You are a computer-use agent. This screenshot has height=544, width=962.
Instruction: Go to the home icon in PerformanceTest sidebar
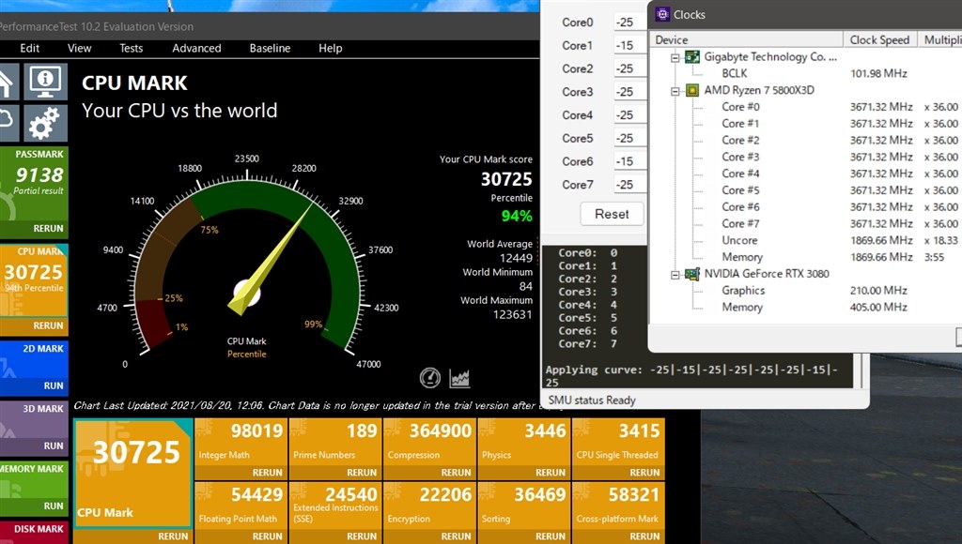(x=8, y=81)
